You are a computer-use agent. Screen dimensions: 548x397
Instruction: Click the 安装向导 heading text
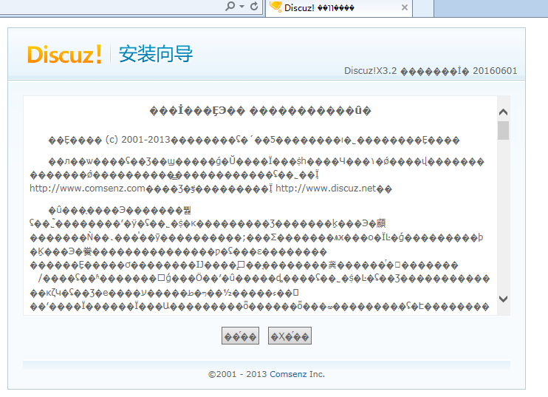156,54
